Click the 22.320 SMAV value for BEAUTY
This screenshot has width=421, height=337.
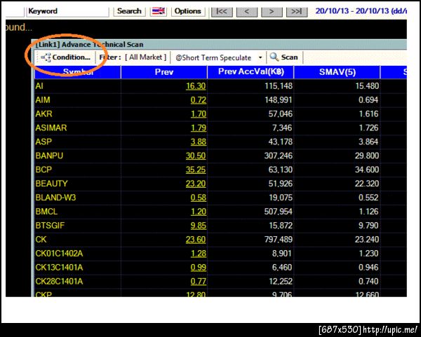367,184
